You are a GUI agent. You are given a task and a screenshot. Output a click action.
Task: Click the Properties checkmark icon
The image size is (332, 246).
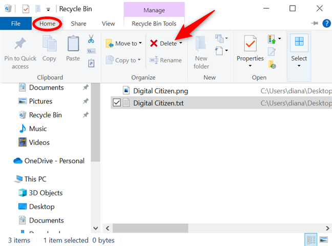tap(250, 44)
